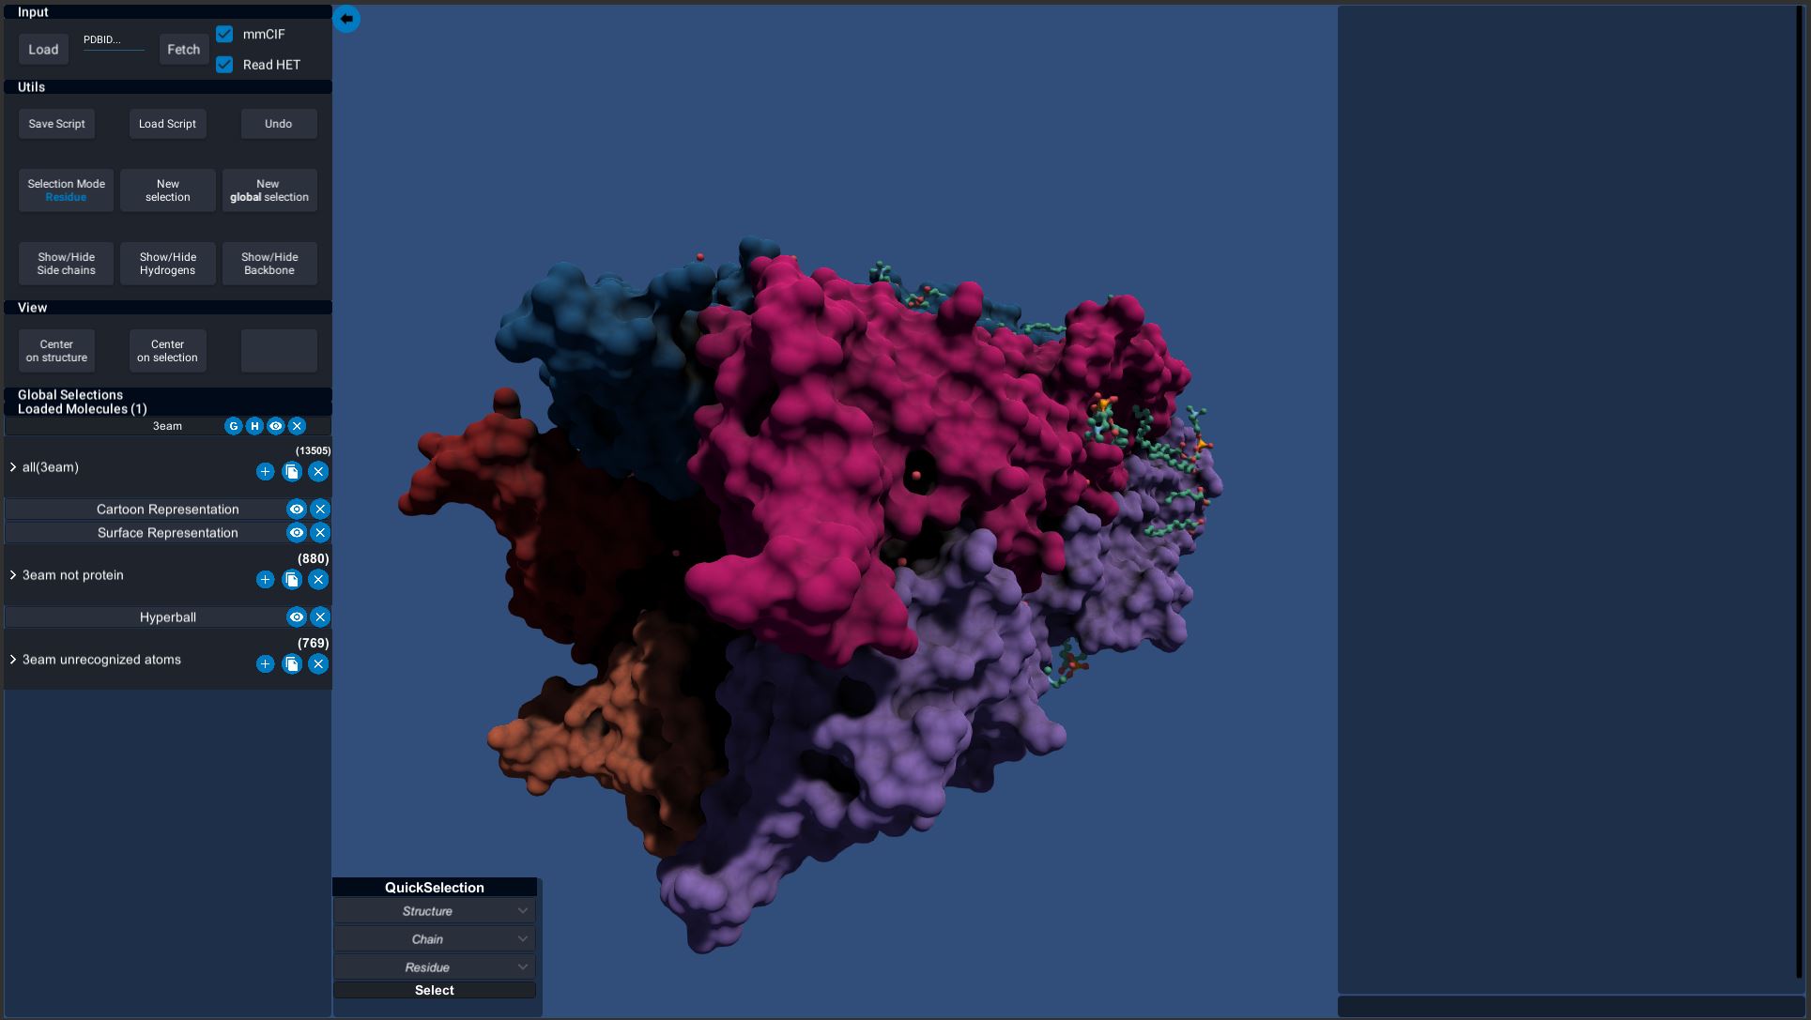Open the Chain dropdown in QuickSelection
The image size is (1811, 1020).
(435, 939)
